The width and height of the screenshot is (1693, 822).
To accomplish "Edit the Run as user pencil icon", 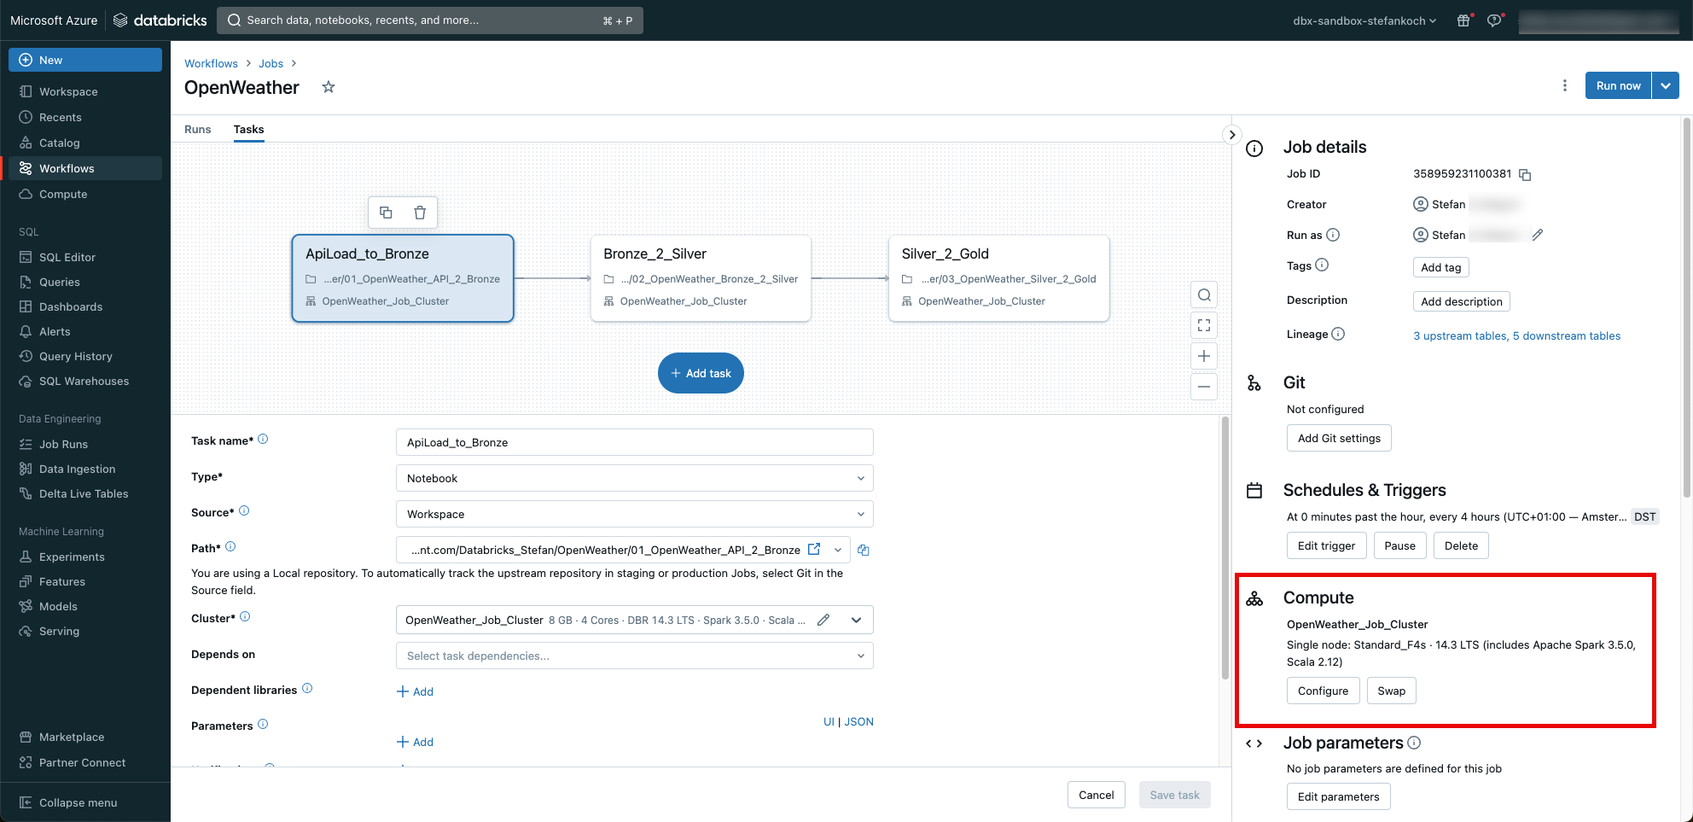I will (1537, 235).
